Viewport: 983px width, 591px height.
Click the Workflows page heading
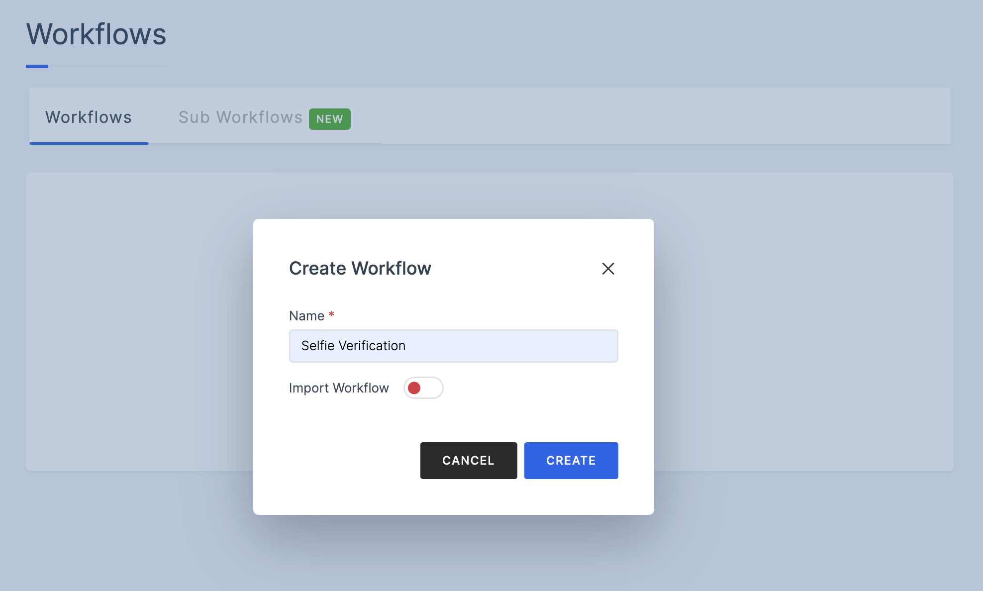pyautogui.click(x=96, y=34)
